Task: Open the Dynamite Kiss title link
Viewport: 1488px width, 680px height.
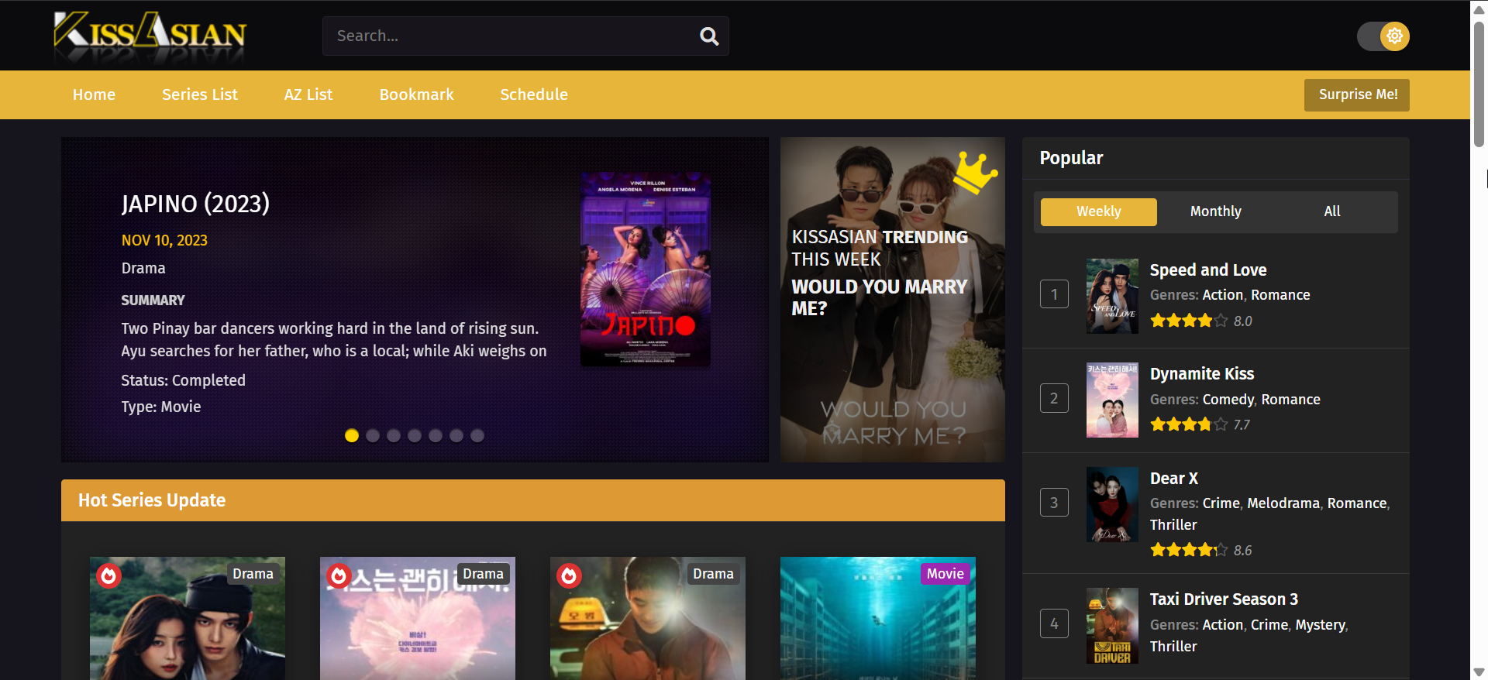Action: [x=1202, y=374]
